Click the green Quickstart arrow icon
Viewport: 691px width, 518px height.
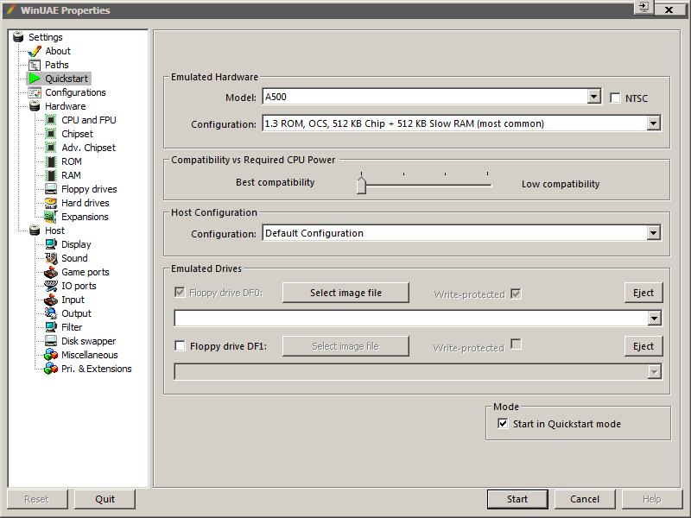(x=35, y=79)
